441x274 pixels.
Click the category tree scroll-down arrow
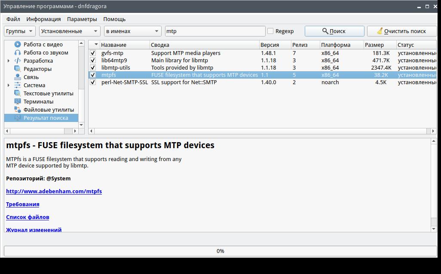[81, 125]
